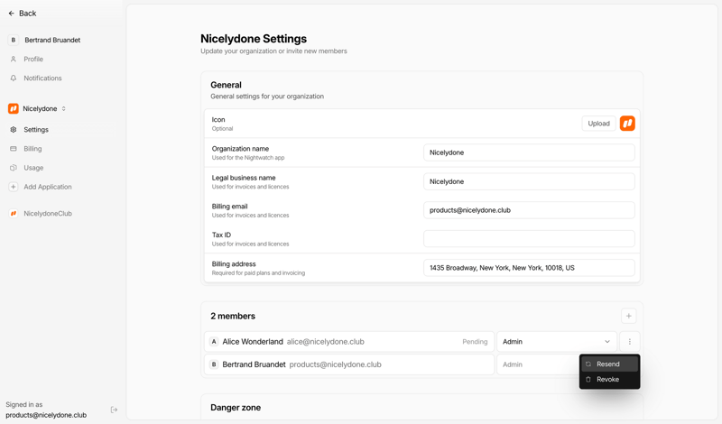Focus the Legal business name field
The height and width of the screenshot is (424, 722).
529,181
